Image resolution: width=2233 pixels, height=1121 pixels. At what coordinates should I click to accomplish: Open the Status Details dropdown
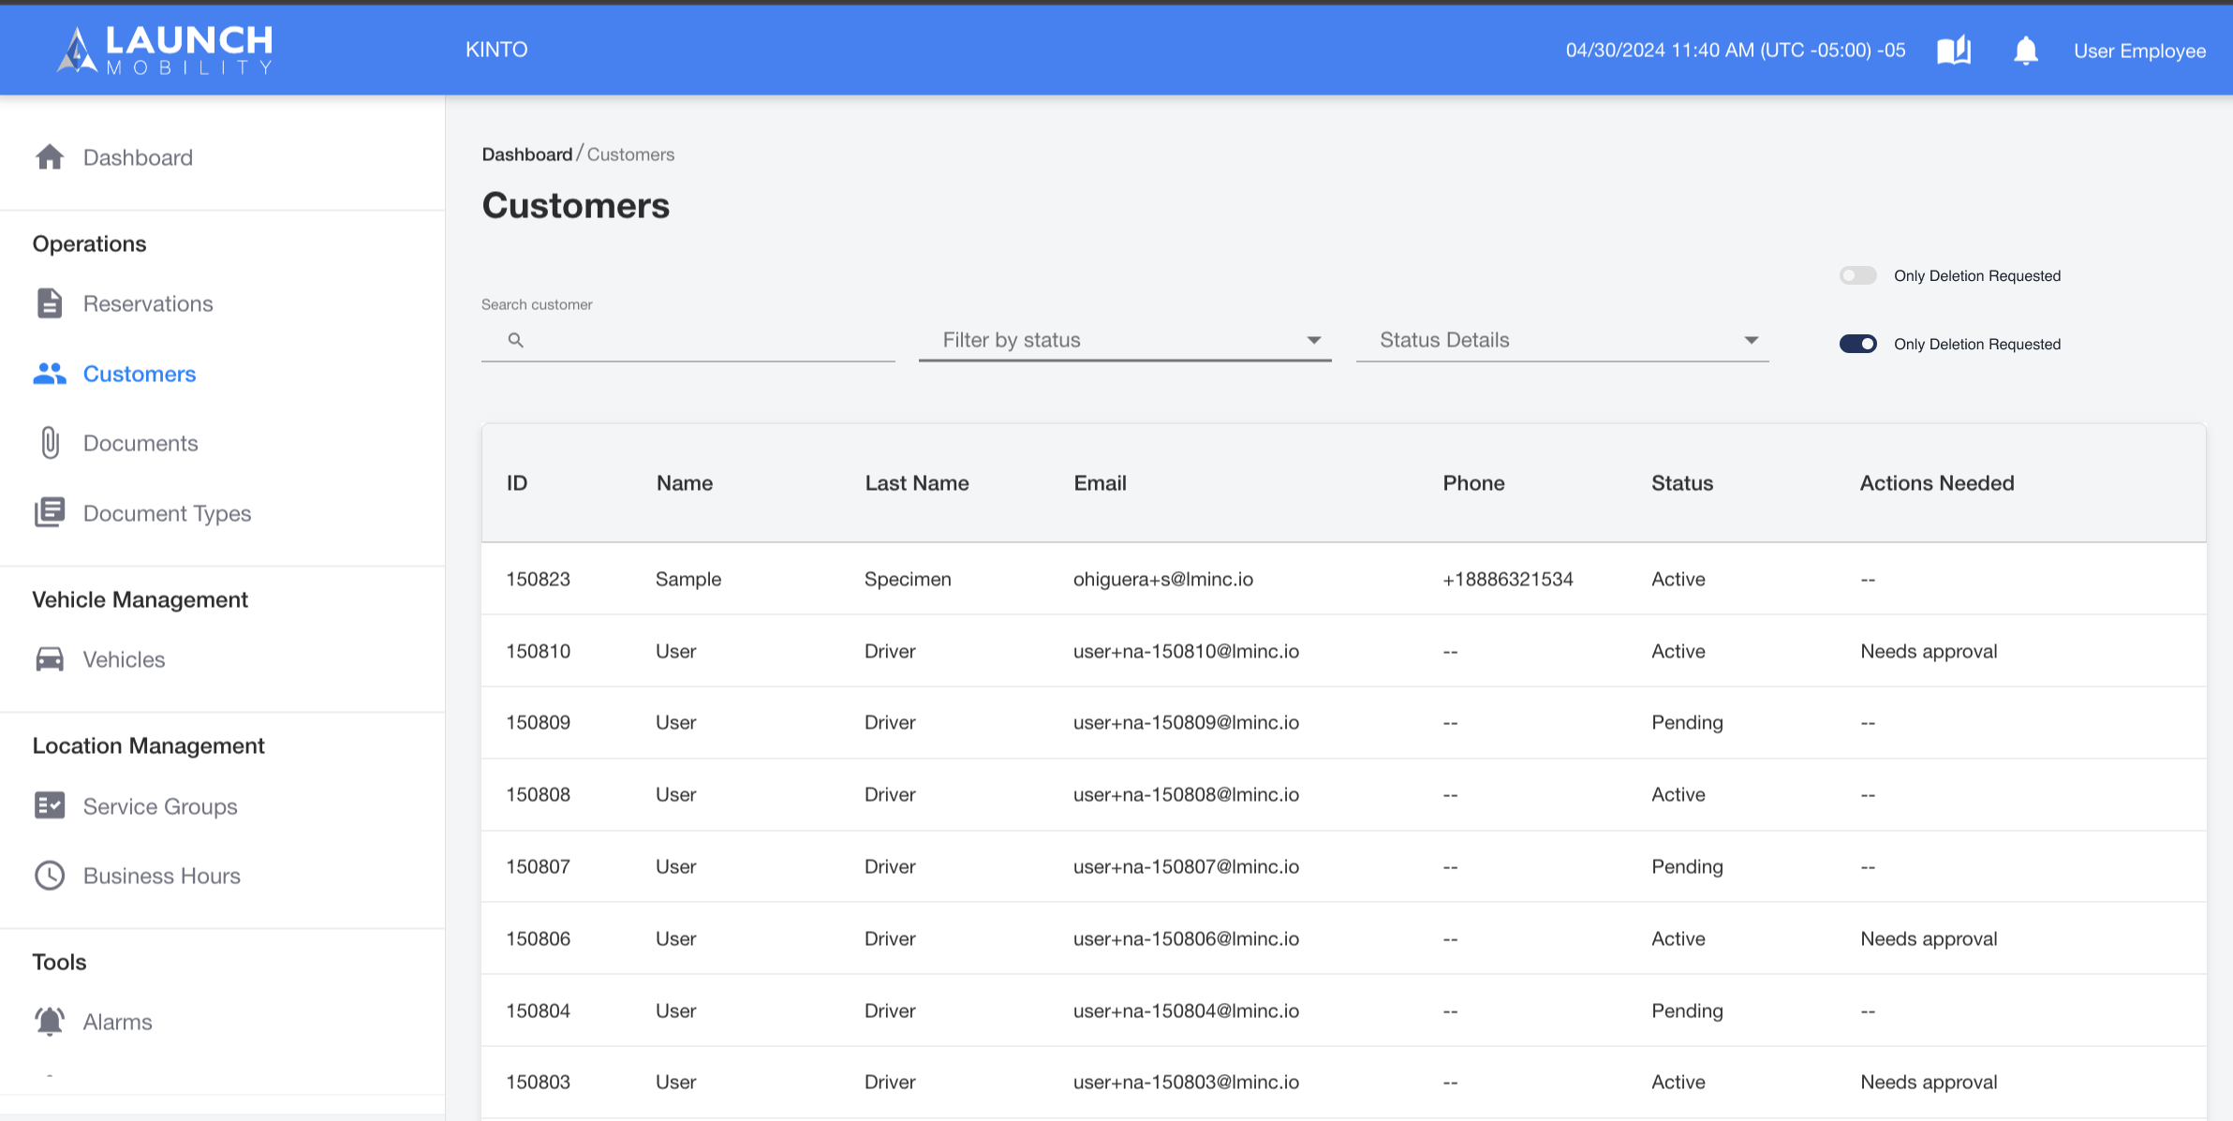coord(1562,340)
